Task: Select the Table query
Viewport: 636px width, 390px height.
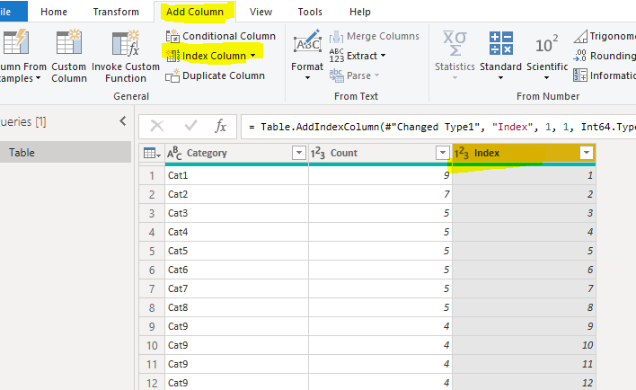Action: (x=65, y=153)
